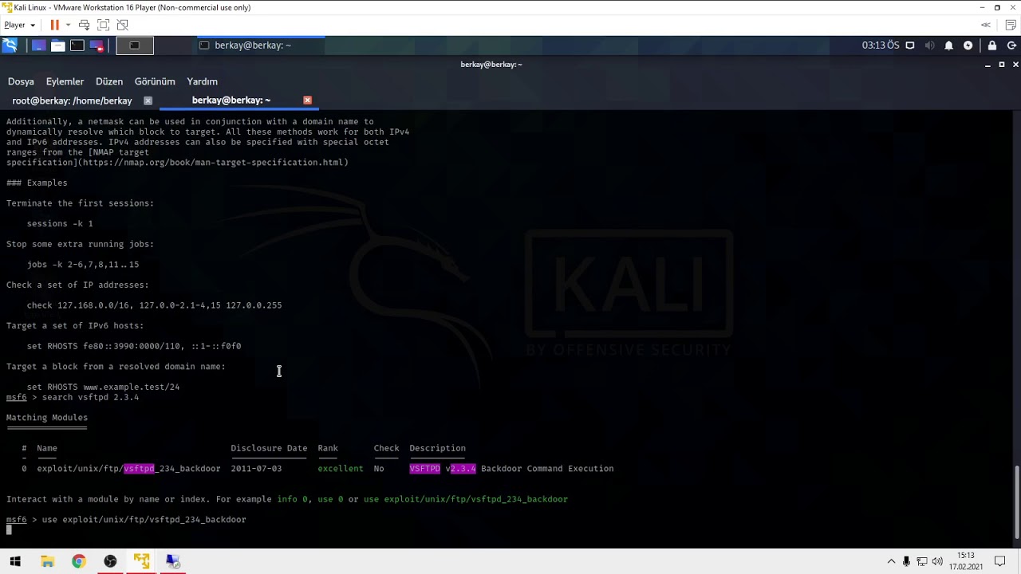Click 'sessions -k 1' example line

[x=60, y=224]
